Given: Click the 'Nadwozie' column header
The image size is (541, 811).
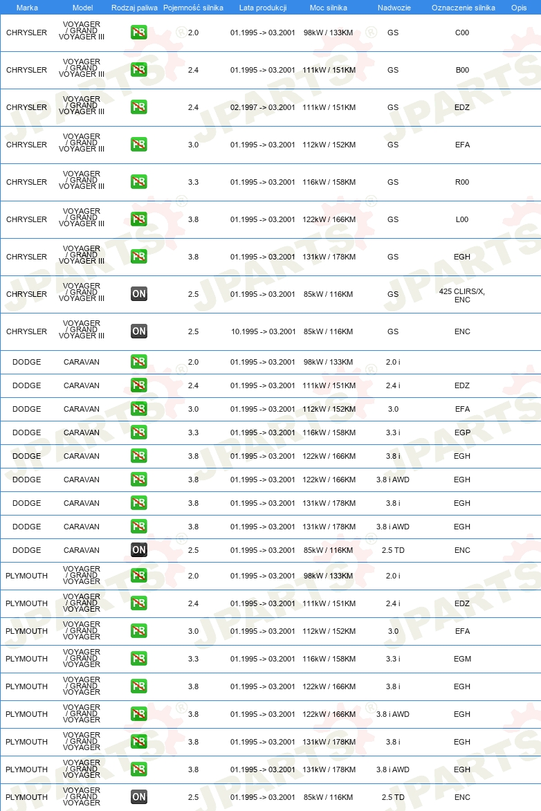Looking at the screenshot, I should point(394,8).
